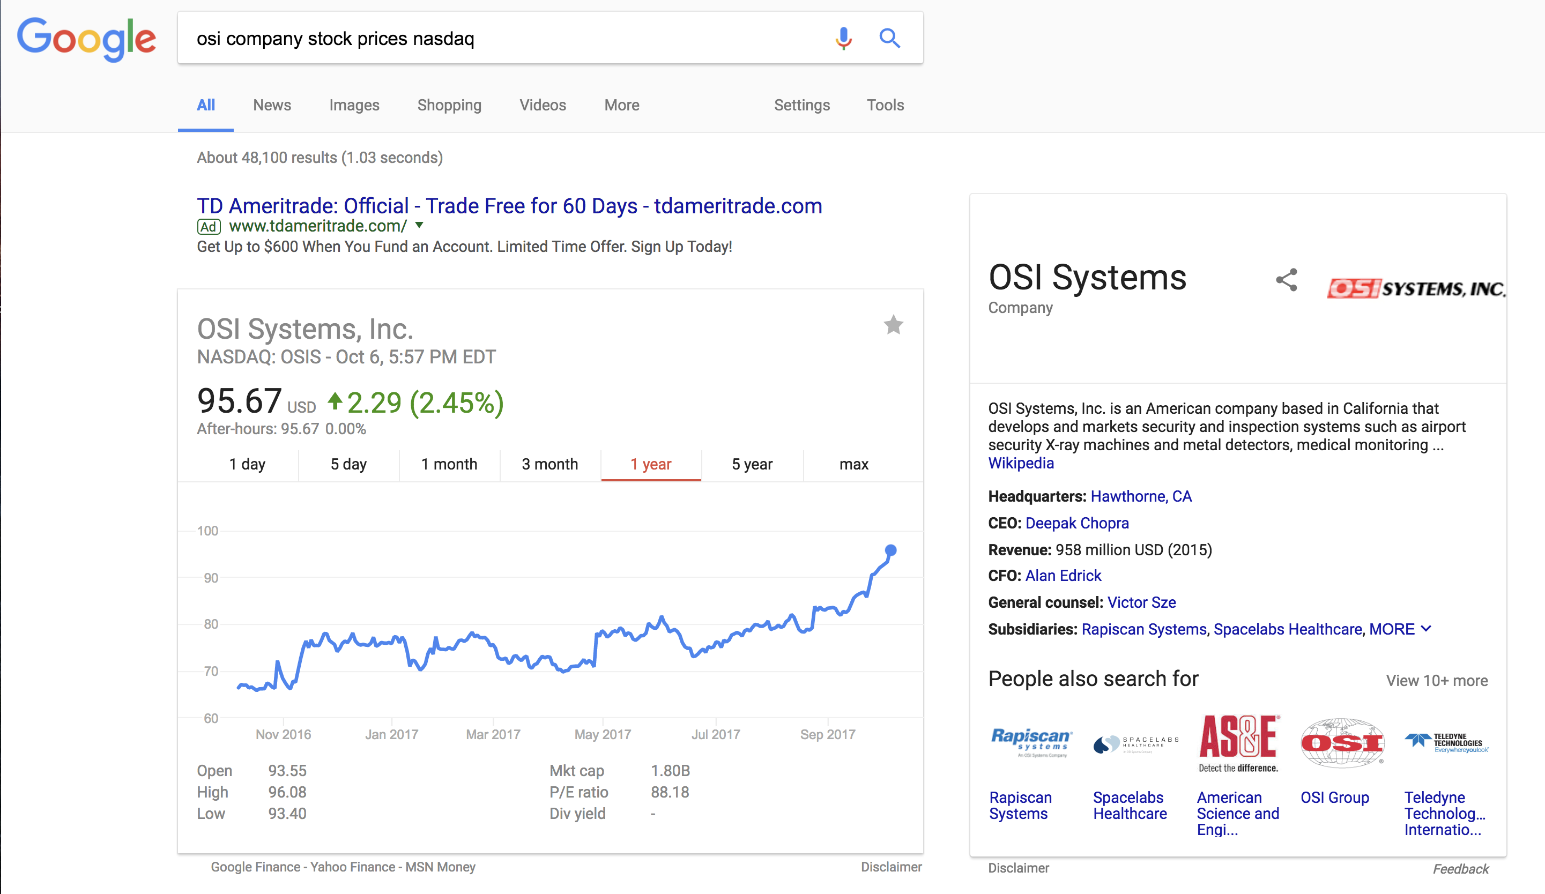Click the Feedback link

coord(1460,869)
